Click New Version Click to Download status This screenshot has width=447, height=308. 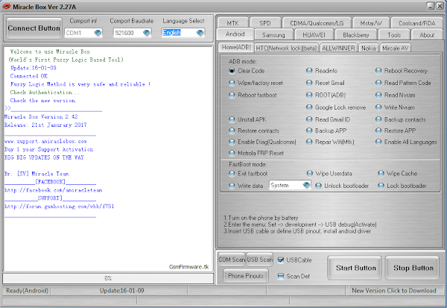(x=393, y=291)
